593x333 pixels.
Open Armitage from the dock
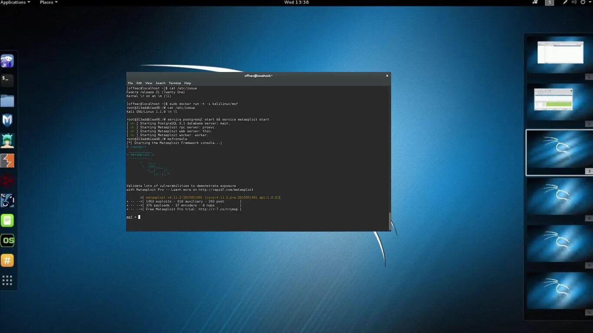click(x=7, y=140)
